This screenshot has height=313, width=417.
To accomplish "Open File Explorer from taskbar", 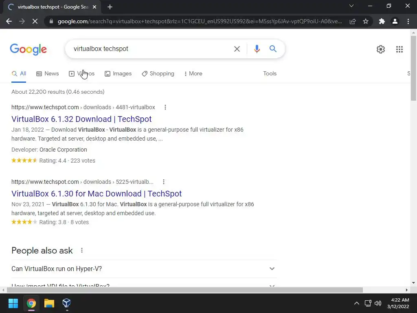I will pos(49,303).
